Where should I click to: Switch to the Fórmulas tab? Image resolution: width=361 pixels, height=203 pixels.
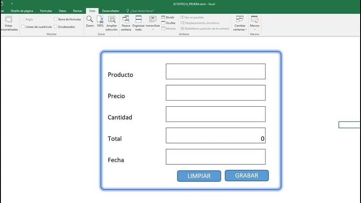tap(46, 11)
